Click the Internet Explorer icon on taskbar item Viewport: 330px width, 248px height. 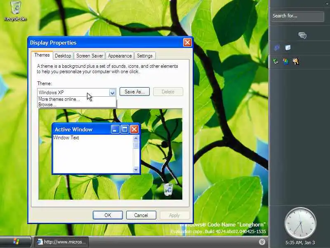tap(40, 242)
